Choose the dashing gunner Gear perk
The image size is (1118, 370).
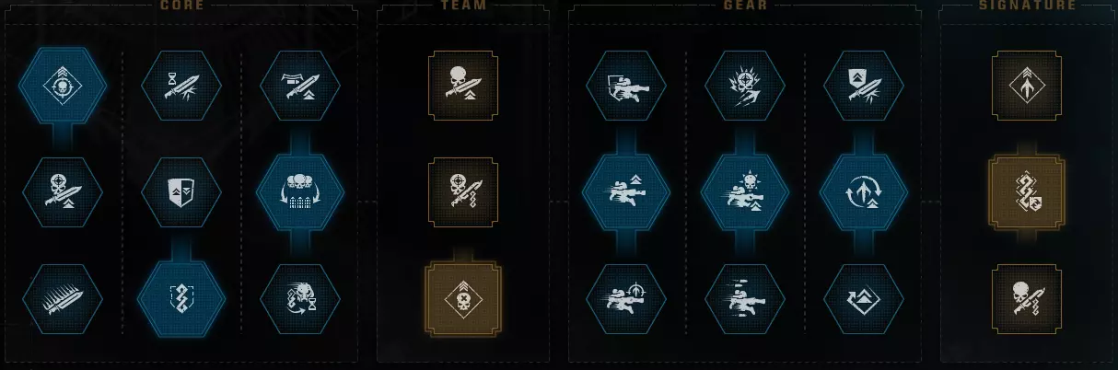(x=745, y=299)
